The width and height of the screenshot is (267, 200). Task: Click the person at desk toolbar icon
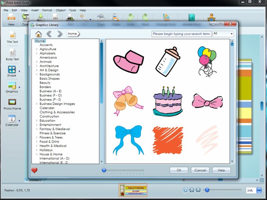click(x=211, y=17)
